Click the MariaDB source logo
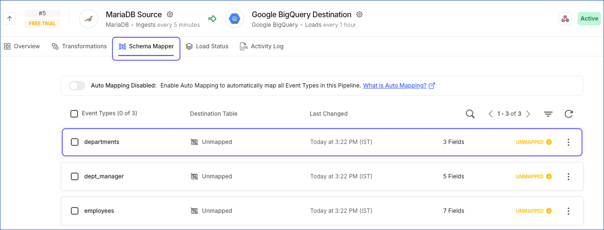The height and width of the screenshot is (230, 604). [x=89, y=19]
